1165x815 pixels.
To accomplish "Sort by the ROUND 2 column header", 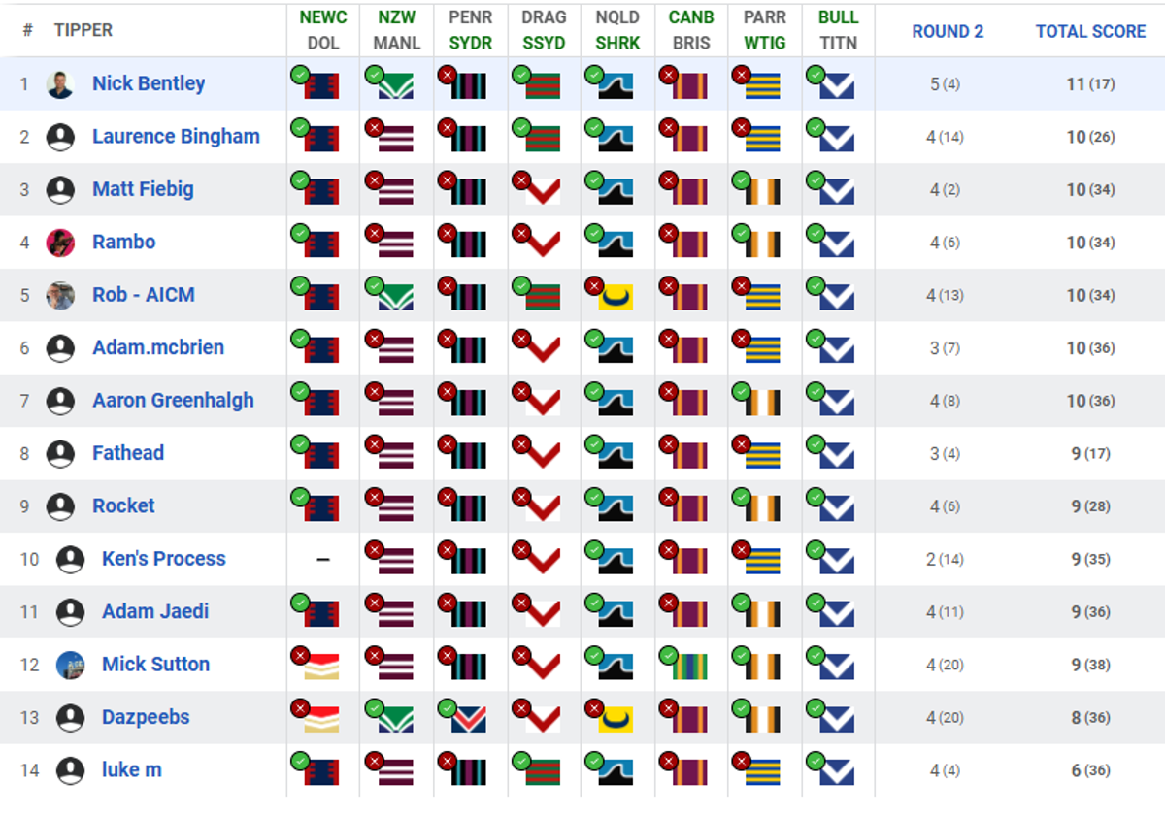I will [948, 31].
